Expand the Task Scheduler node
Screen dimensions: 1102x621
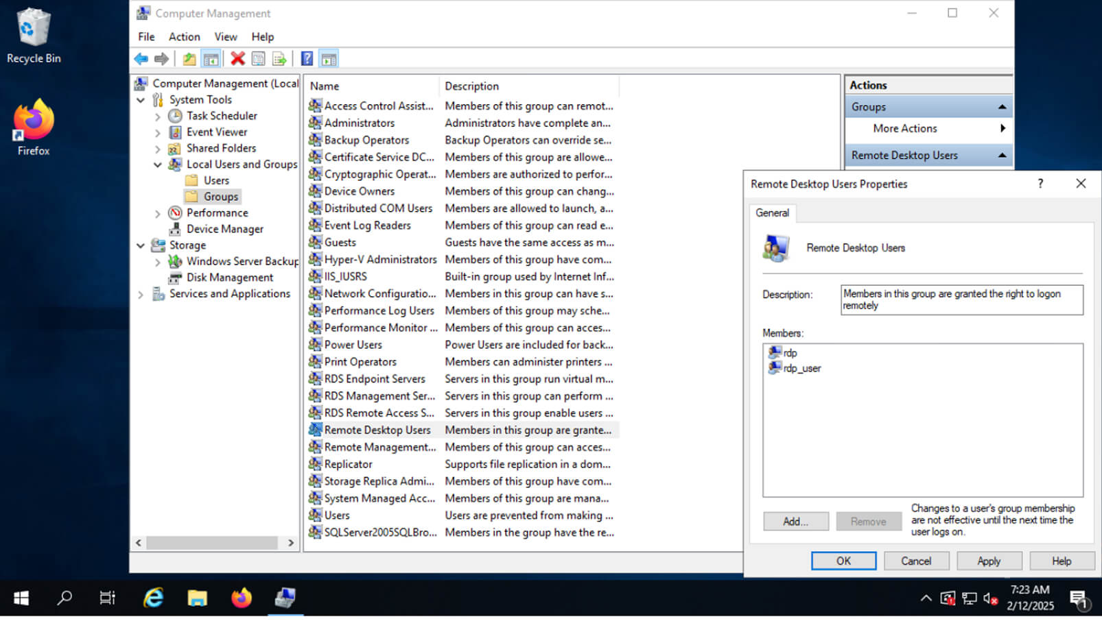click(x=158, y=117)
